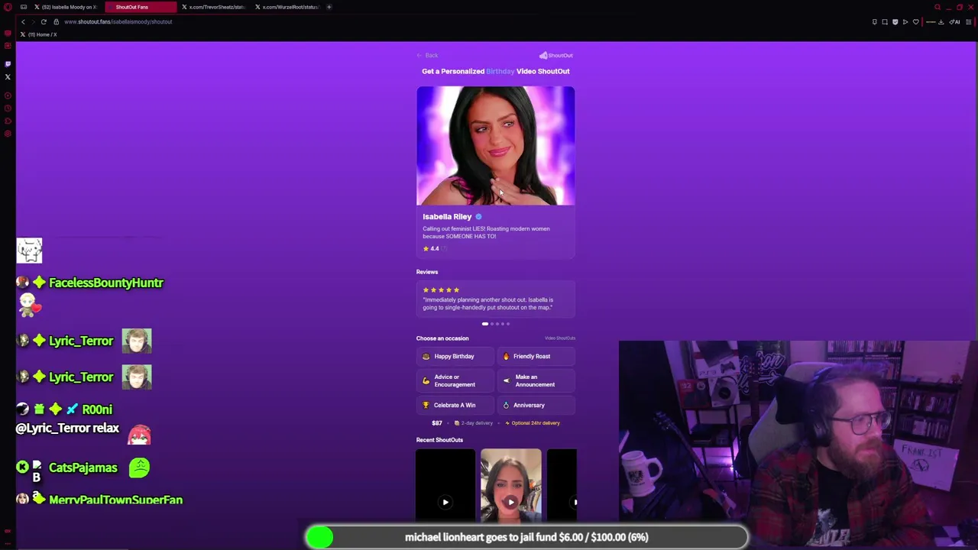978x550 pixels.
Task: Click the player triangle icon in the toolbar
Action: (x=905, y=21)
